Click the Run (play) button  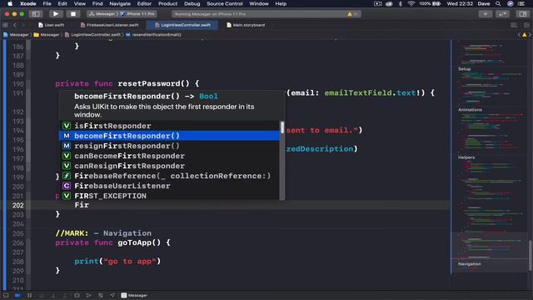pyautogui.click(x=56, y=14)
